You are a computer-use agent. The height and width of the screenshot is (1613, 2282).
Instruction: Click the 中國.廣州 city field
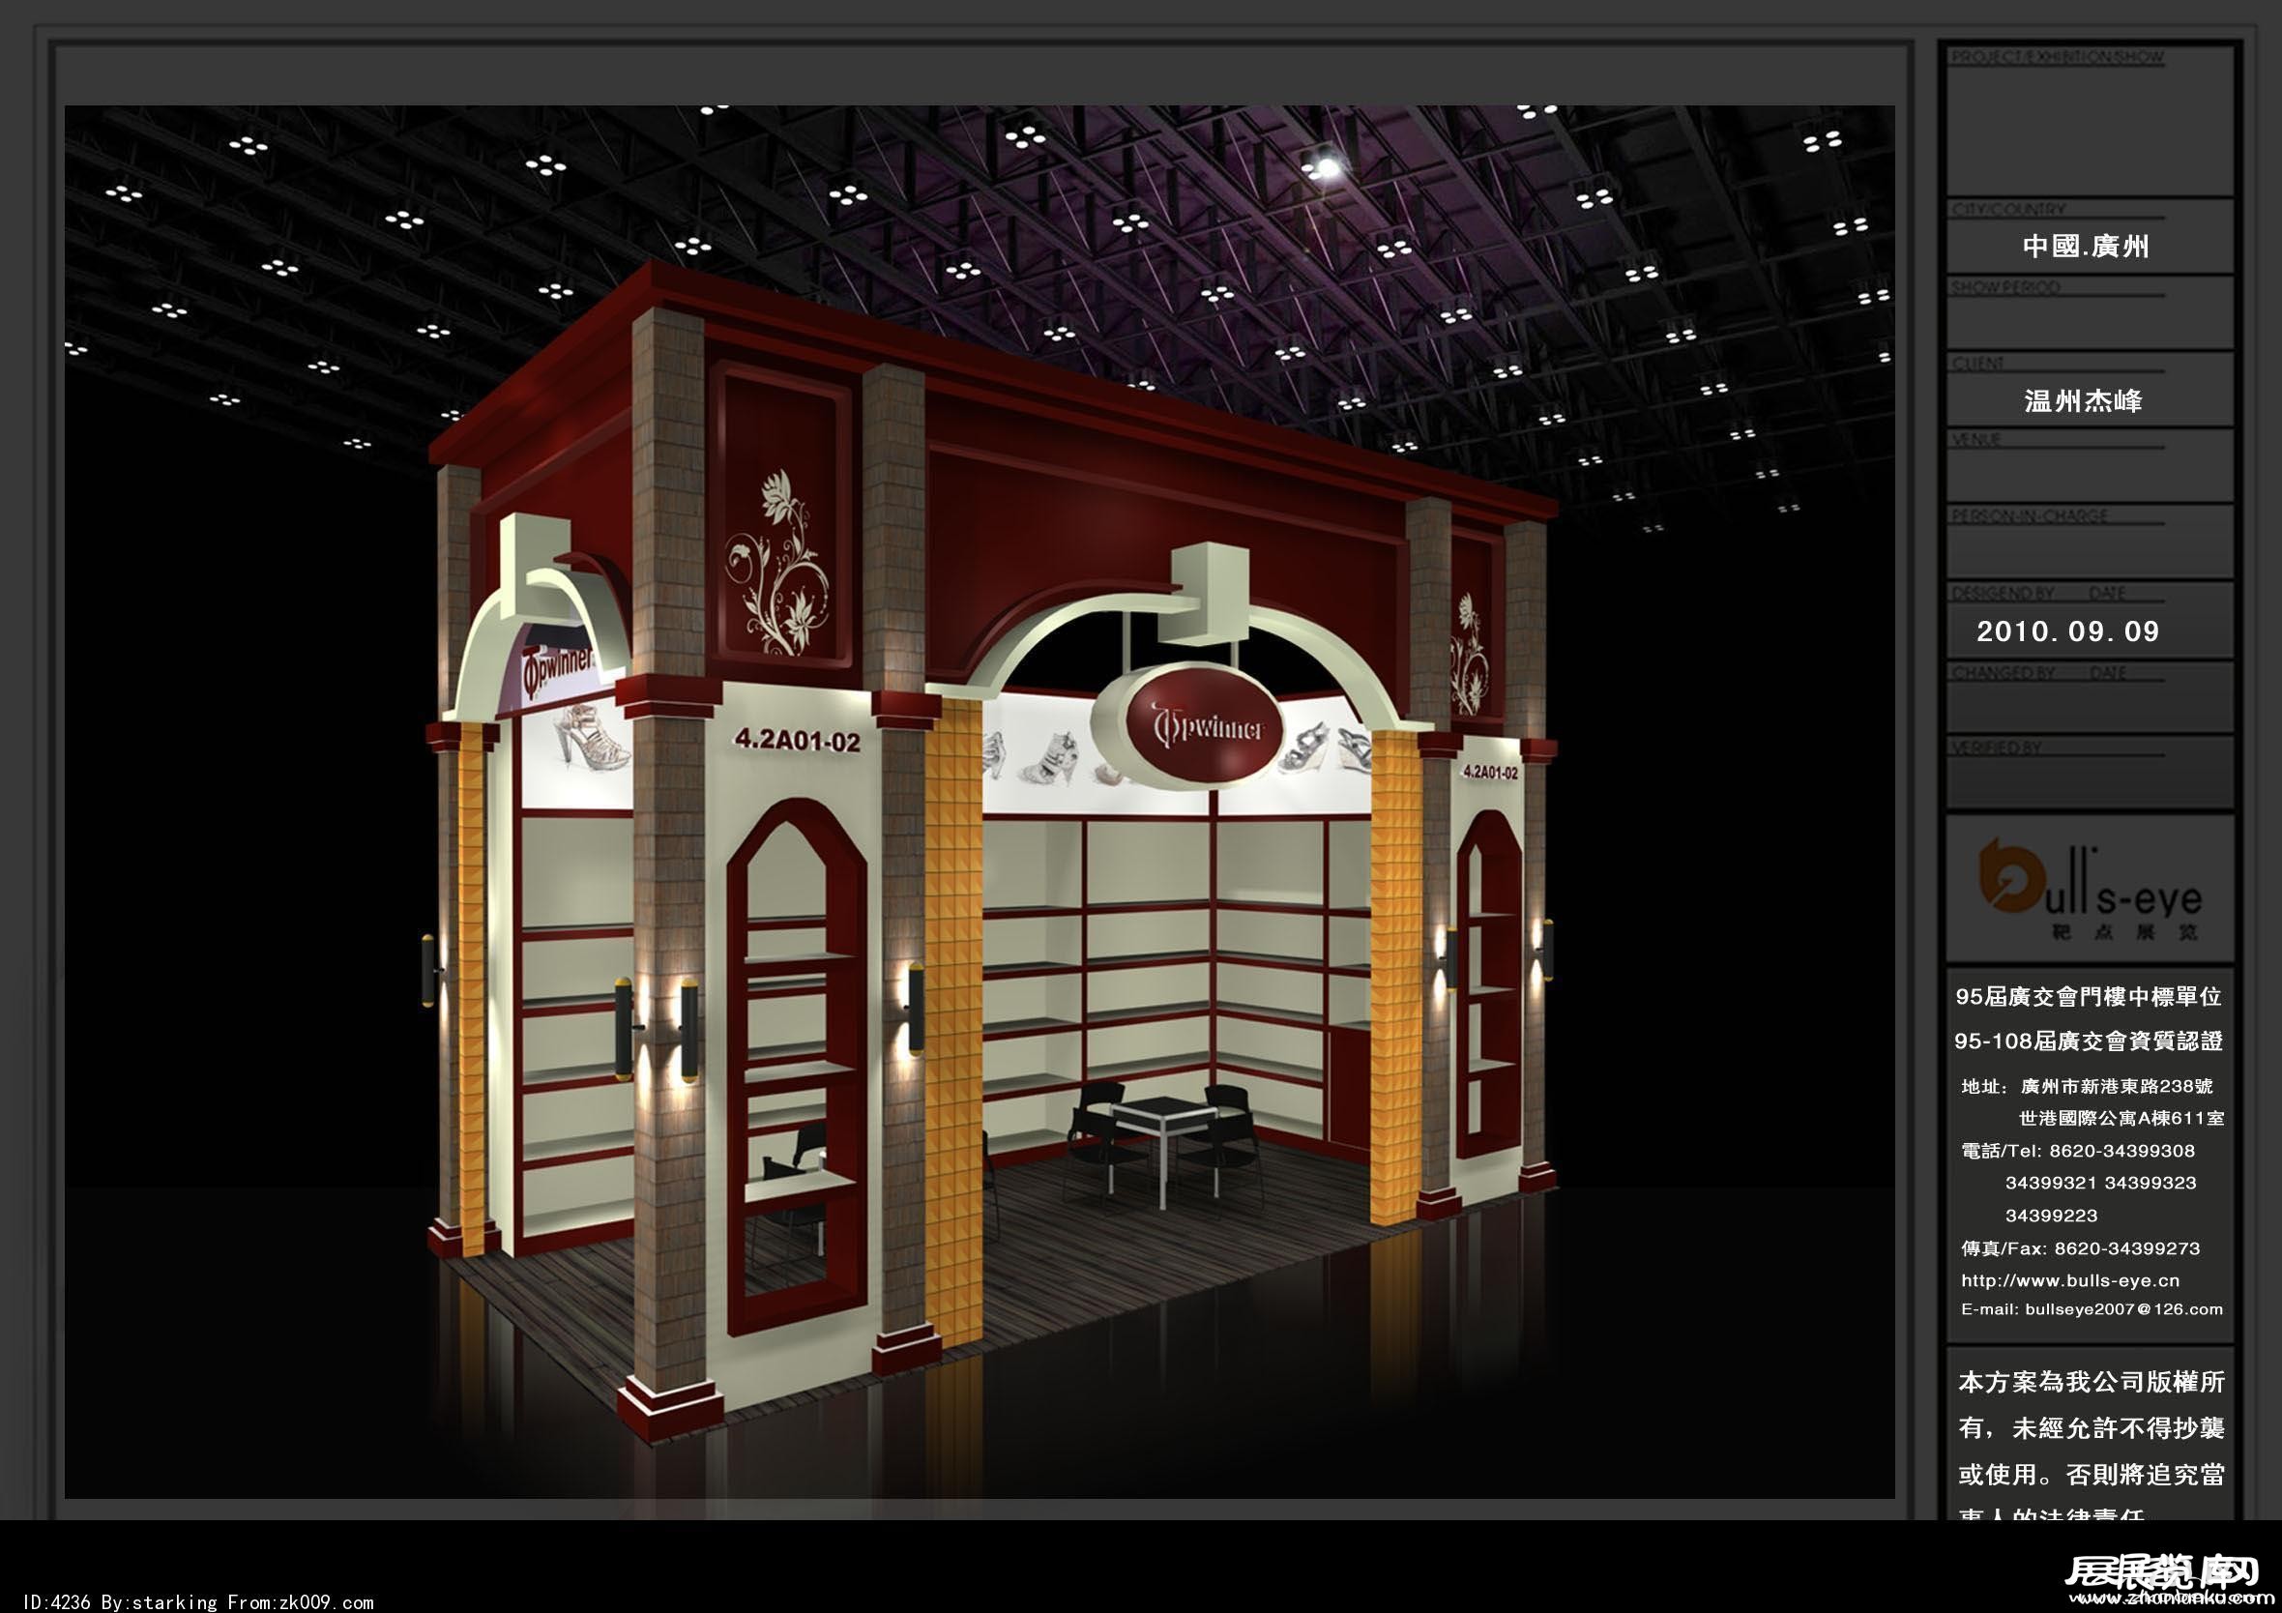tap(2085, 247)
